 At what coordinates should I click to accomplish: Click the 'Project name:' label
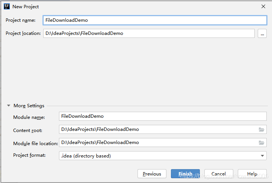coord(20,20)
